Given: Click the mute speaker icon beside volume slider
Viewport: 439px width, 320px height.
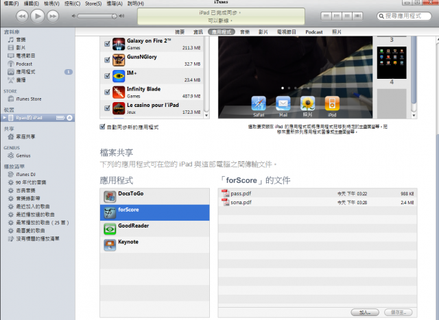Looking at the screenshot, I should click(x=73, y=16).
